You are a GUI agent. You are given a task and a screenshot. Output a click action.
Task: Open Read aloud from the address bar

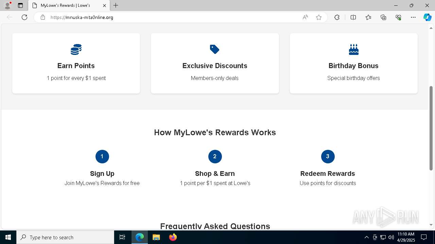click(x=305, y=17)
